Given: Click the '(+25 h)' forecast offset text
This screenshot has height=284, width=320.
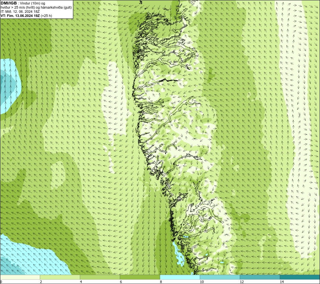Looking at the screenshot, I should coord(46,16).
